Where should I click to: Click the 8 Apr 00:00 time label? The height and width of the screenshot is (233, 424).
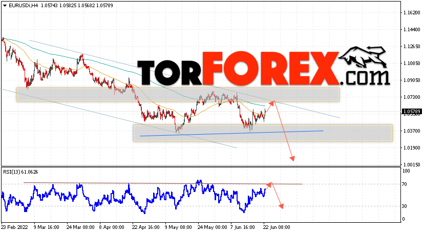click(112, 227)
